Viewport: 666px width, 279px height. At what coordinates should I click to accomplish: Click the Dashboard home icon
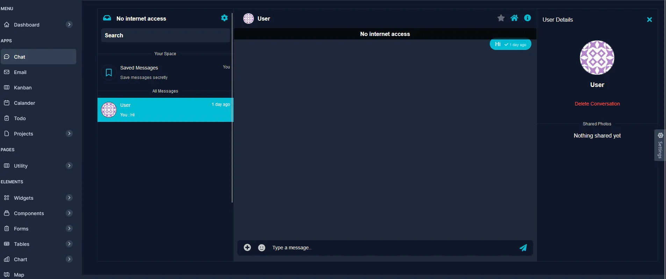[7, 24]
